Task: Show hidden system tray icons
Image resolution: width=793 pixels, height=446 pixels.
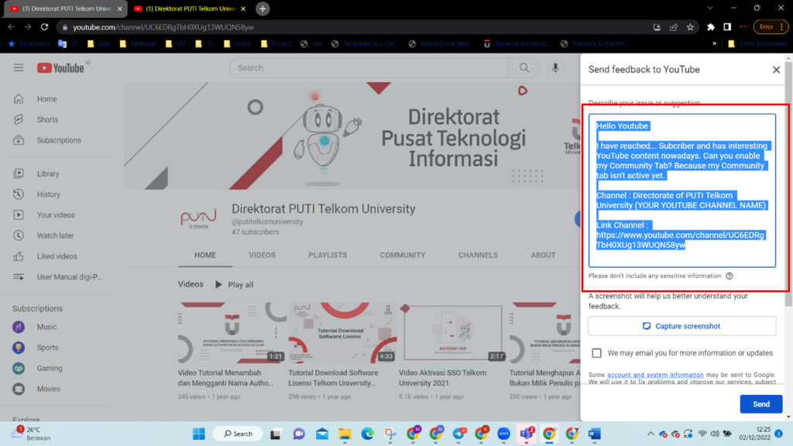Action: [651, 434]
